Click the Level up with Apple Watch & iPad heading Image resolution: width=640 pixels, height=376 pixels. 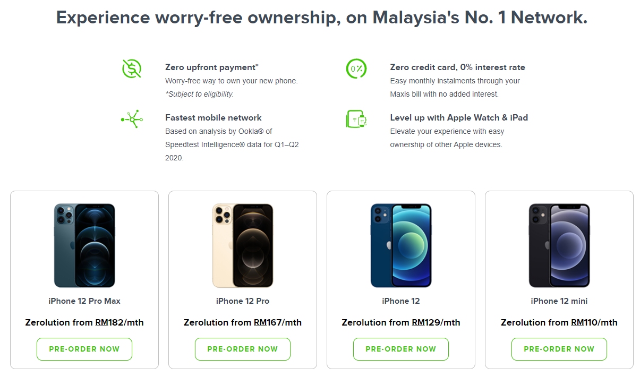coord(459,117)
